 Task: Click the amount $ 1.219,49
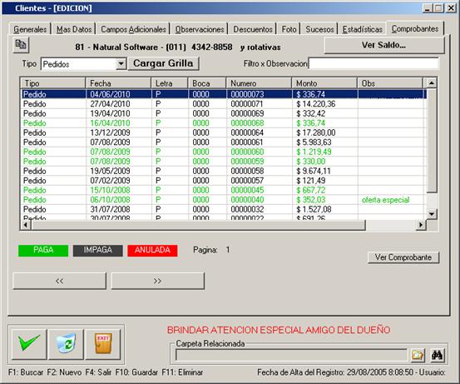pos(314,152)
